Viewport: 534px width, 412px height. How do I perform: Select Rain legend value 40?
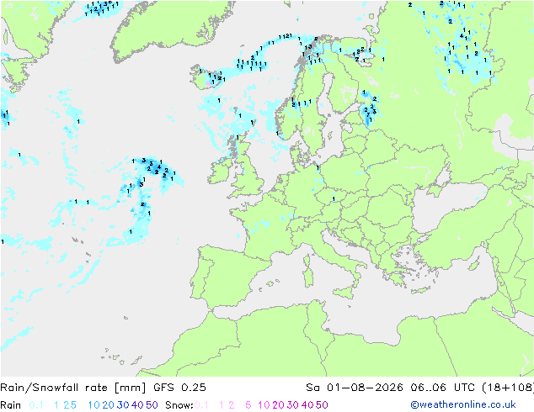click(137, 405)
